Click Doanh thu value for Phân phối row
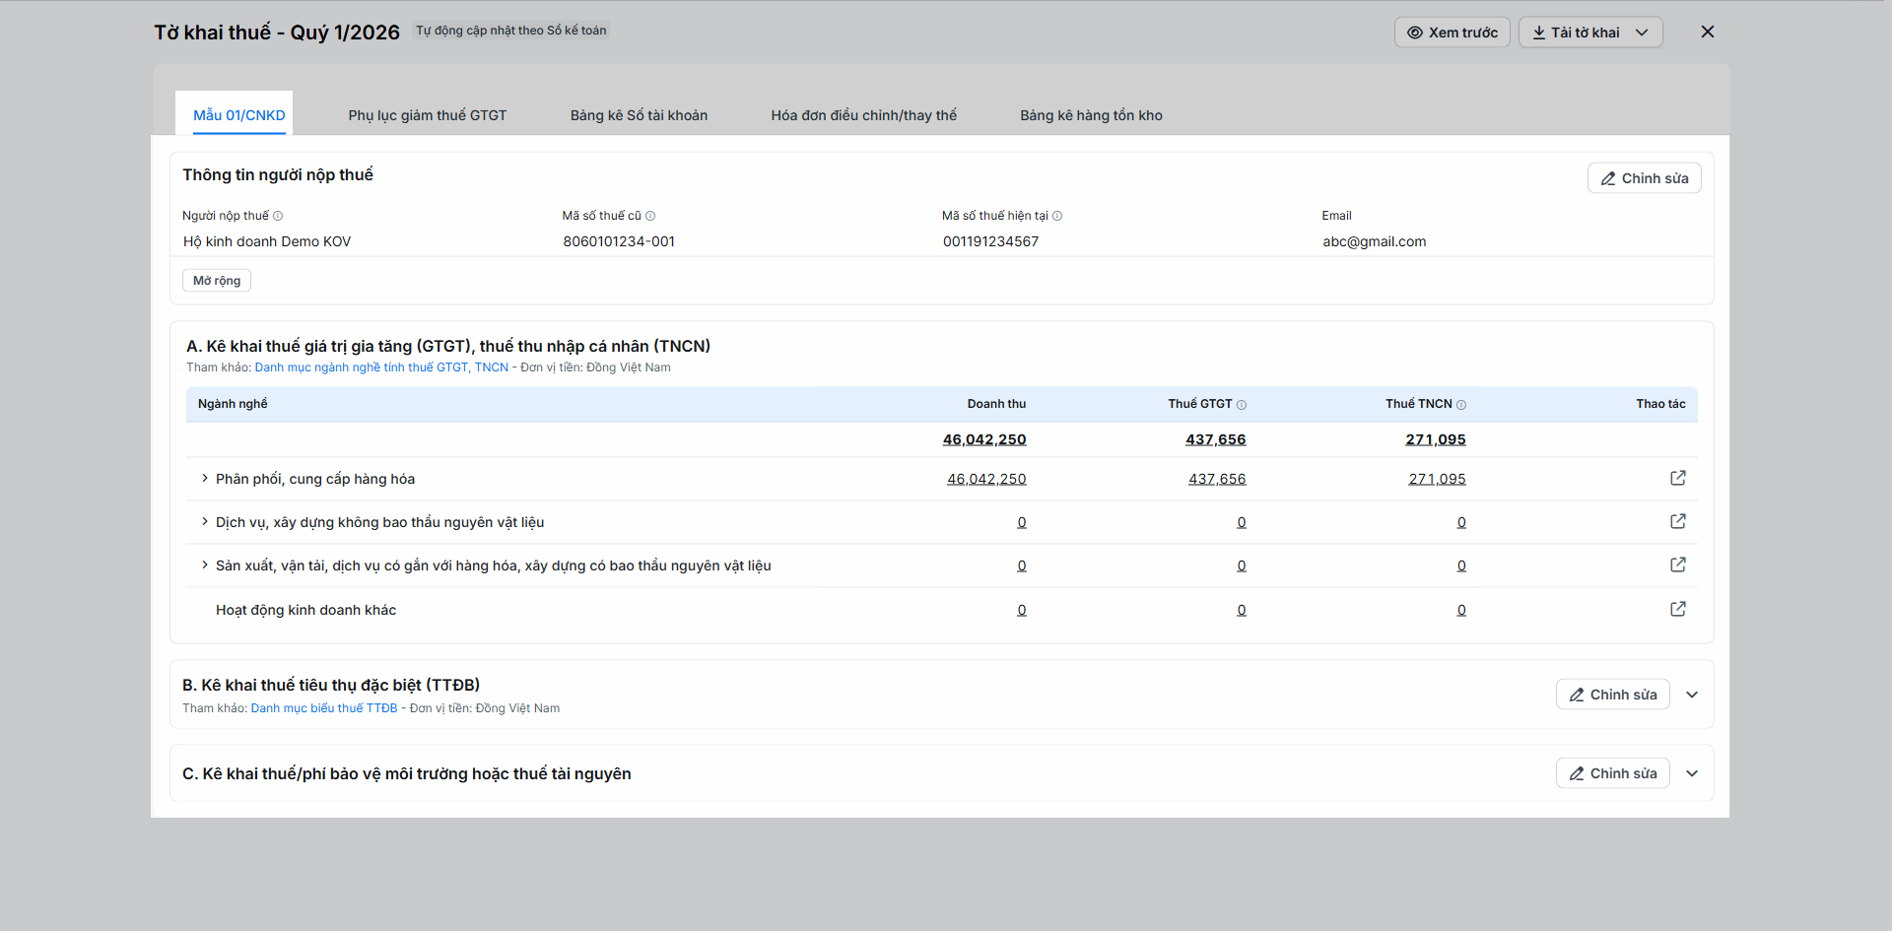The height and width of the screenshot is (931, 1892). [986, 479]
